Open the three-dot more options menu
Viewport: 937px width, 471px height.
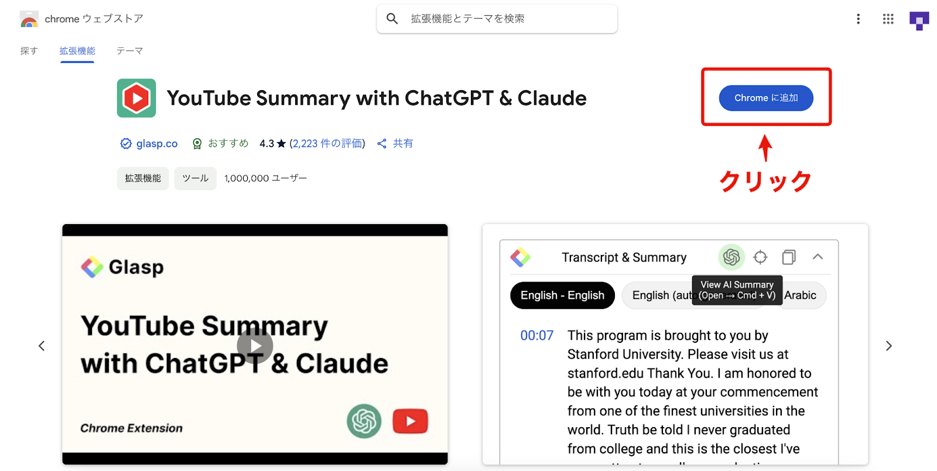pyautogui.click(x=858, y=19)
